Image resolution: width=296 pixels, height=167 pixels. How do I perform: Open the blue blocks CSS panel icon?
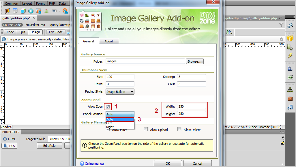pos(290,68)
